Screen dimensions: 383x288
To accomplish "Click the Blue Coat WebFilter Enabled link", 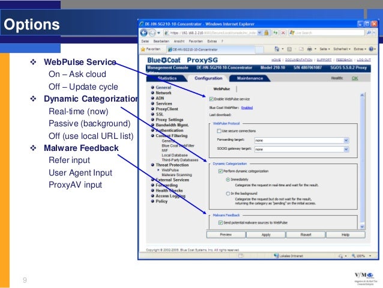I will pyautogui.click(x=247, y=108).
